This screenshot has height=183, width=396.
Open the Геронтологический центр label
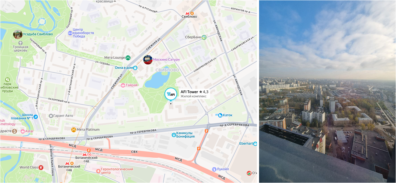[117, 171]
